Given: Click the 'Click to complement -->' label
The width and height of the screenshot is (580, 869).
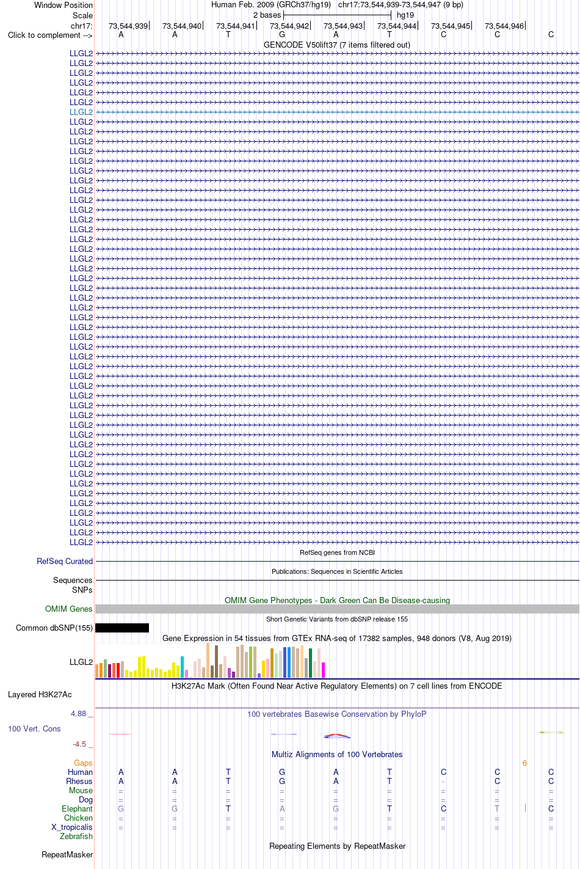Looking at the screenshot, I should tap(50, 35).
